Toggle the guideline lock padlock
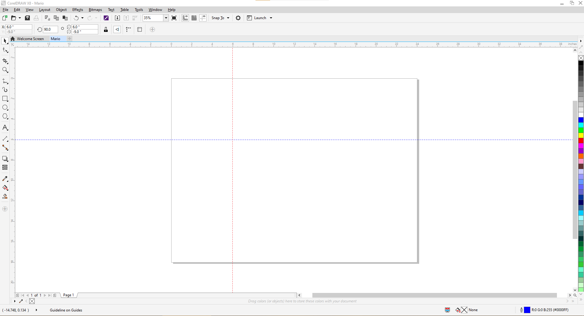Screen dimensions: 584x316 (106, 29)
